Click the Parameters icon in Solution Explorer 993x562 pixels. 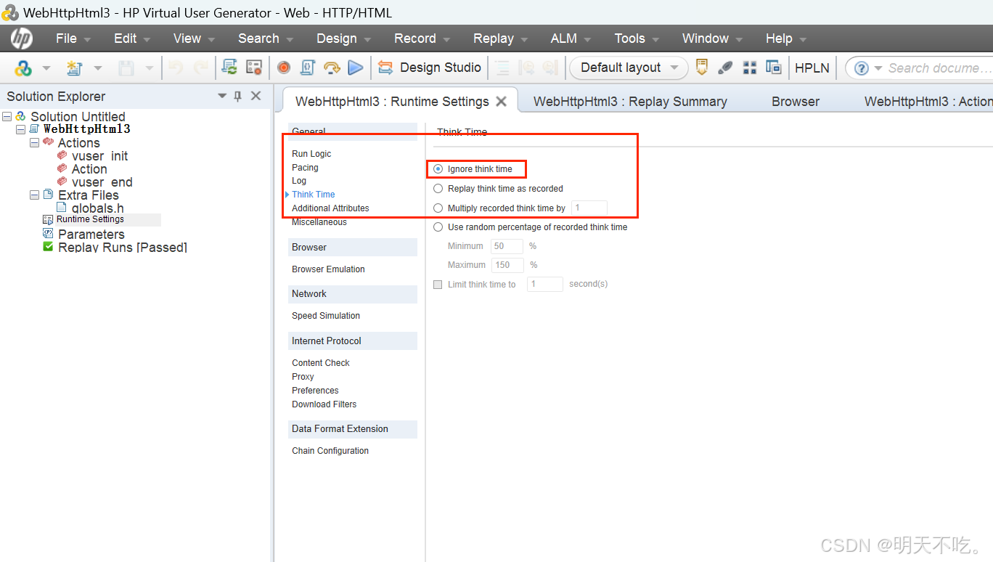pyautogui.click(x=48, y=233)
